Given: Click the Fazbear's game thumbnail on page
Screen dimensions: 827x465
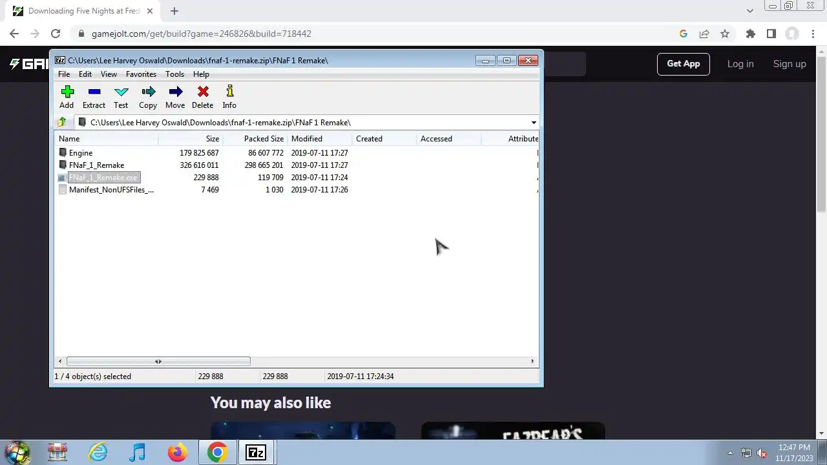Looking at the screenshot, I should [x=512, y=431].
